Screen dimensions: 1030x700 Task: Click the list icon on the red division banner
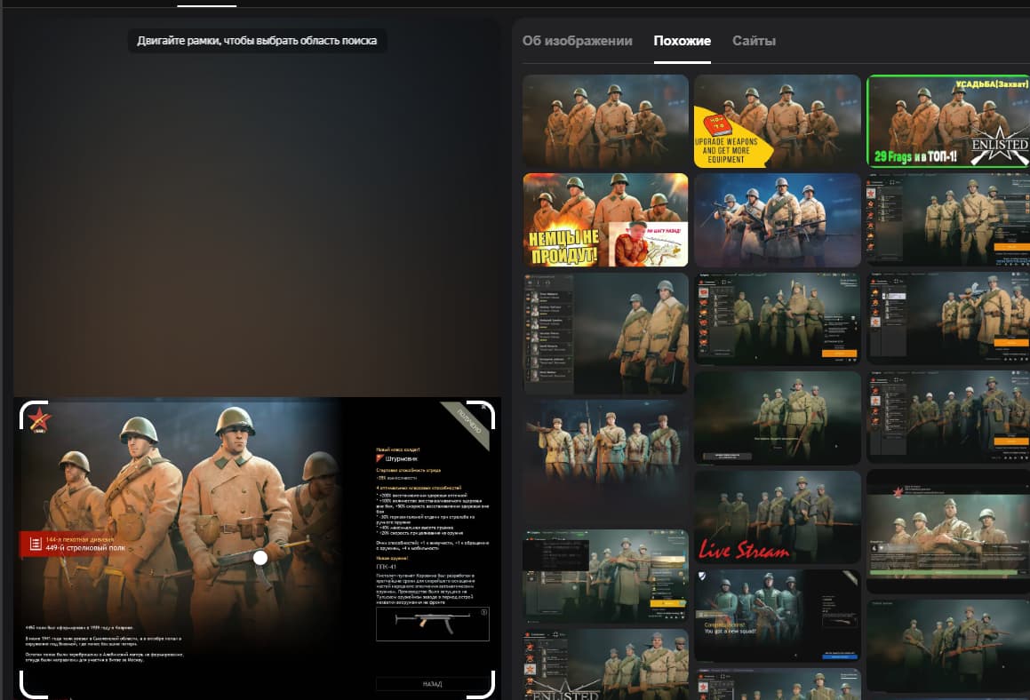(x=35, y=544)
